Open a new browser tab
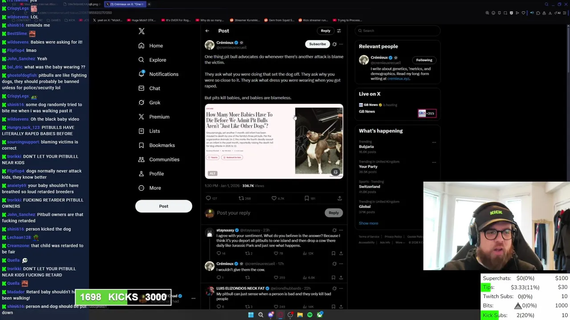Viewport: 570px width, 320px height. (x=149, y=4)
